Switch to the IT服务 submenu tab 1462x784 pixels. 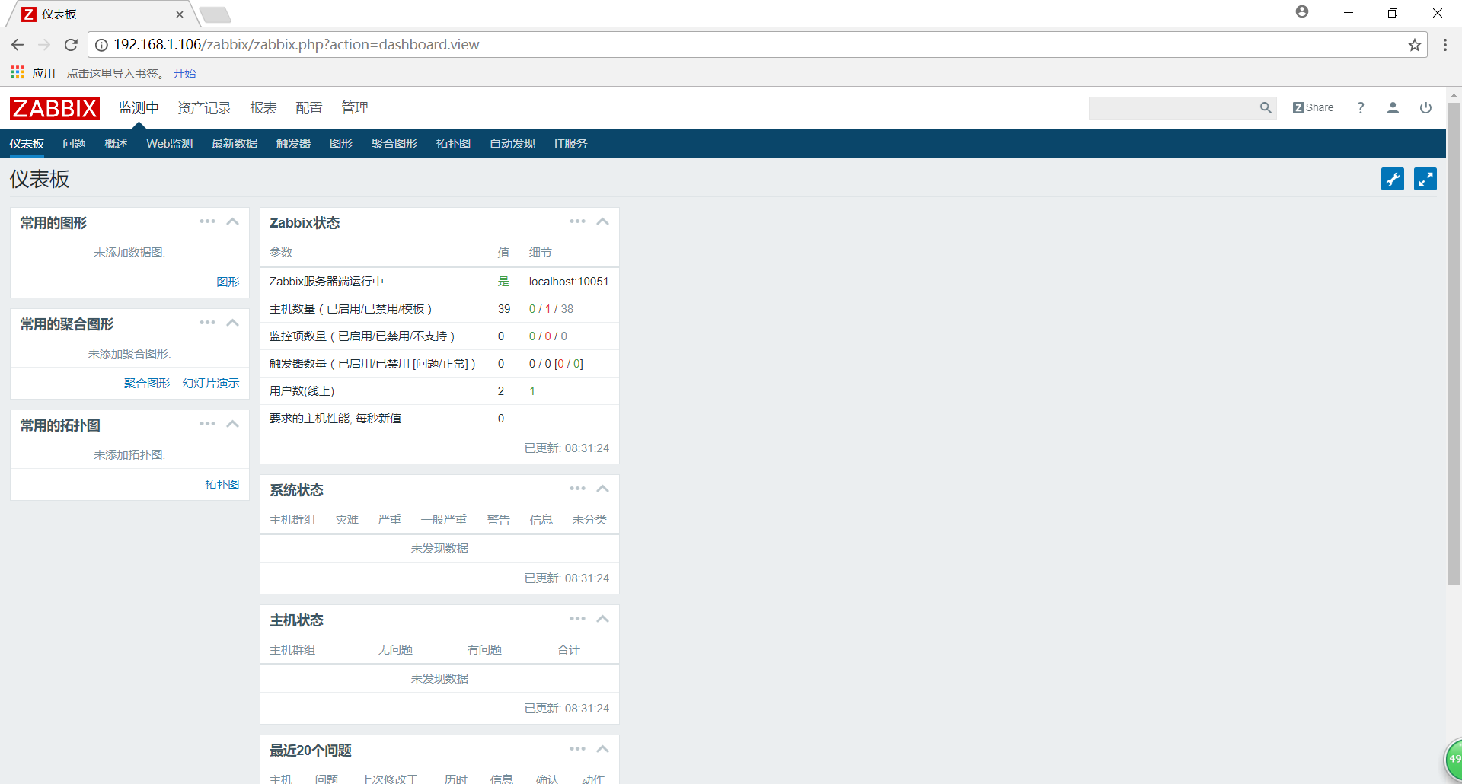click(x=570, y=144)
